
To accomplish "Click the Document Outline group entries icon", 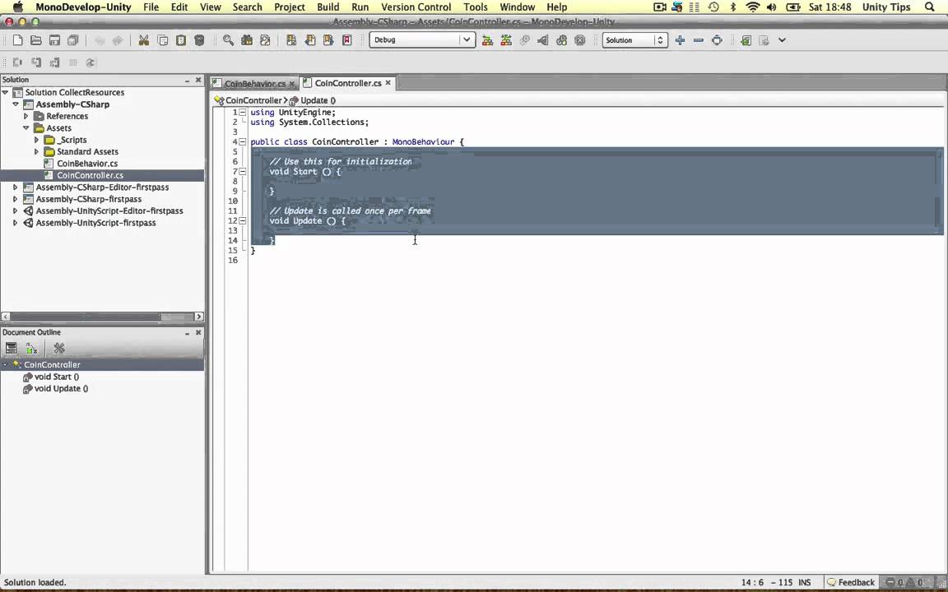I will 11,348.
